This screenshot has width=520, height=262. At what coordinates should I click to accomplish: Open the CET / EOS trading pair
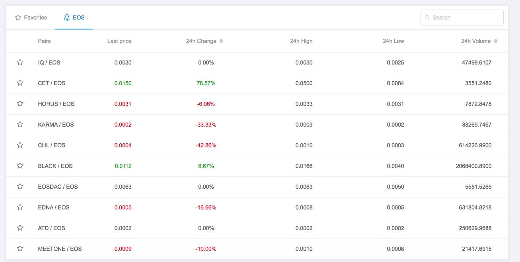point(52,83)
